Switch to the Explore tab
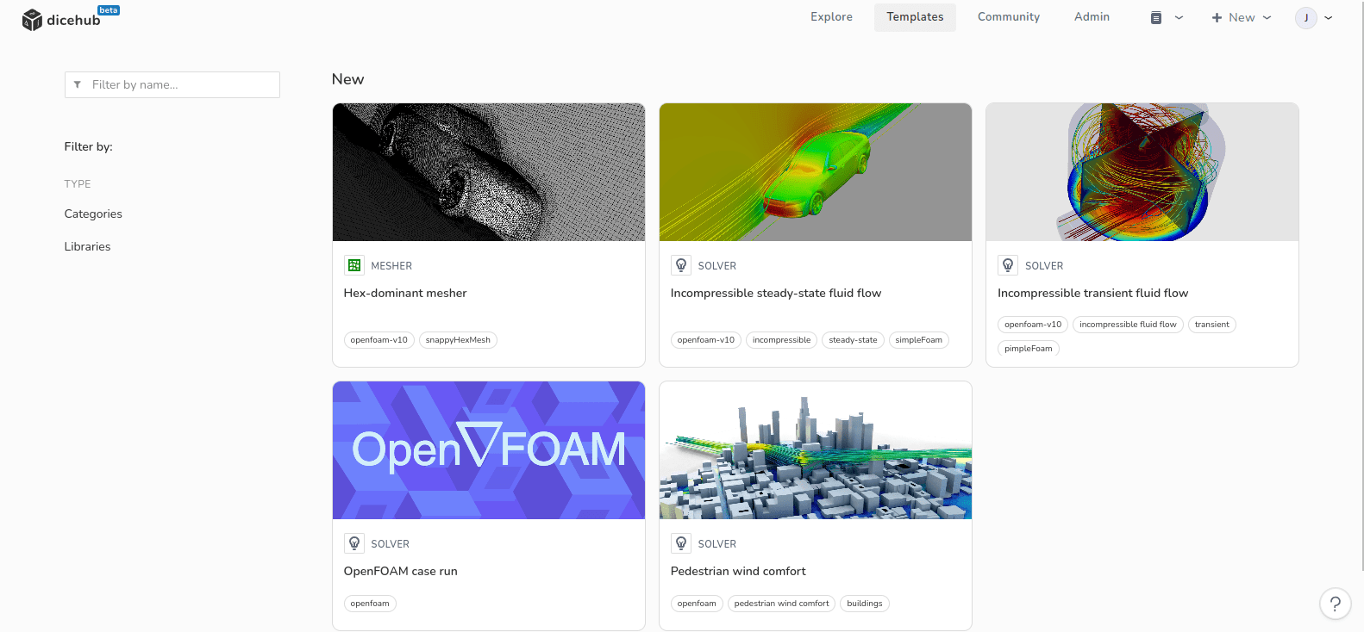This screenshot has height=632, width=1364. click(x=831, y=17)
